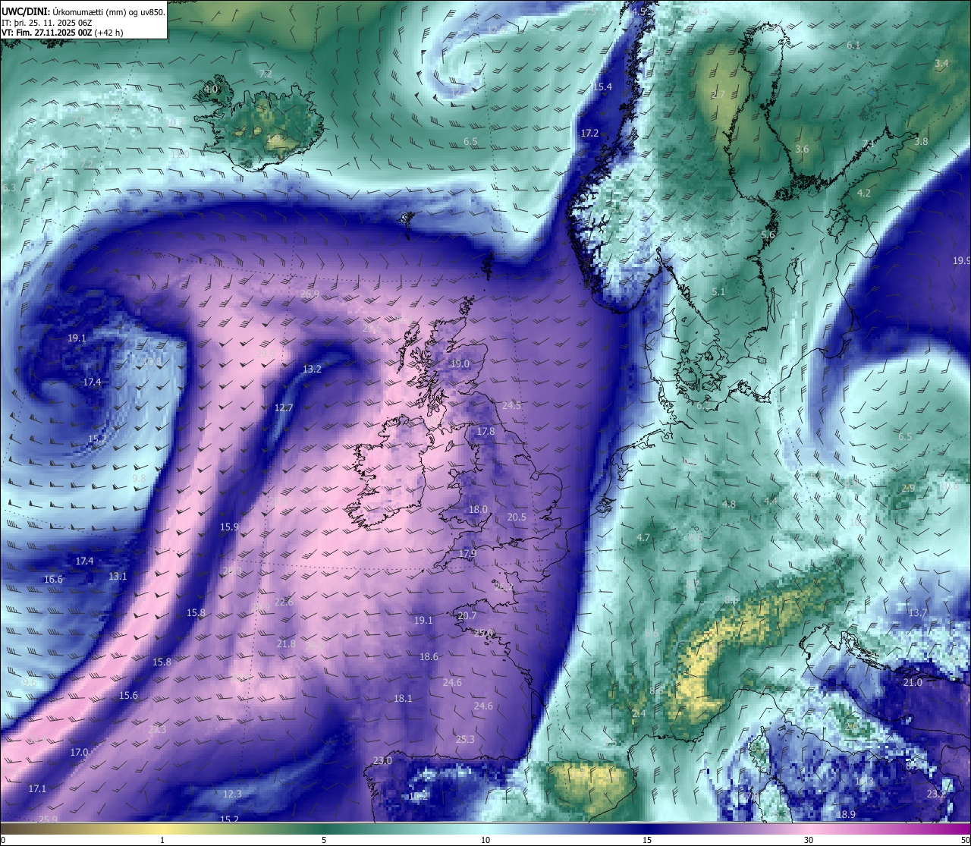Click the 'IT: þri. 25. 11. 2025 06Z' line
Image resolution: width=971 pixels, height=846 pixels.
[x=47, y=22]
